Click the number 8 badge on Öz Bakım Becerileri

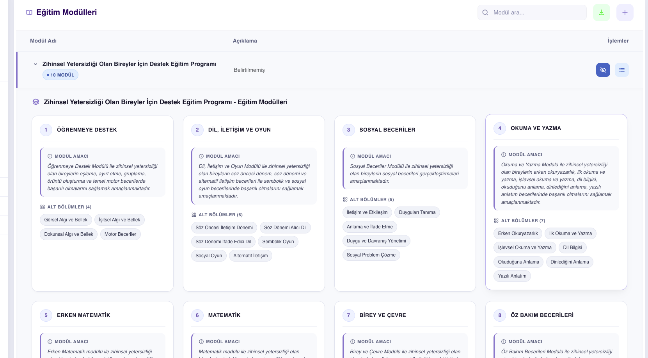tap(500, 315)
